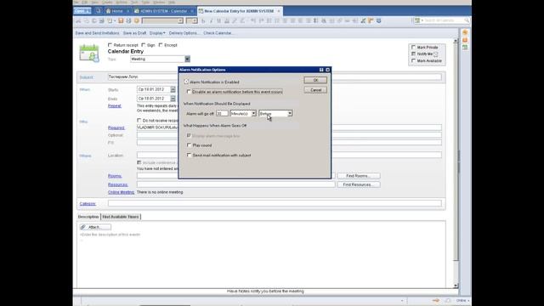Check Send mail notification with subject

pyautogui.click(x=189, y=155)
